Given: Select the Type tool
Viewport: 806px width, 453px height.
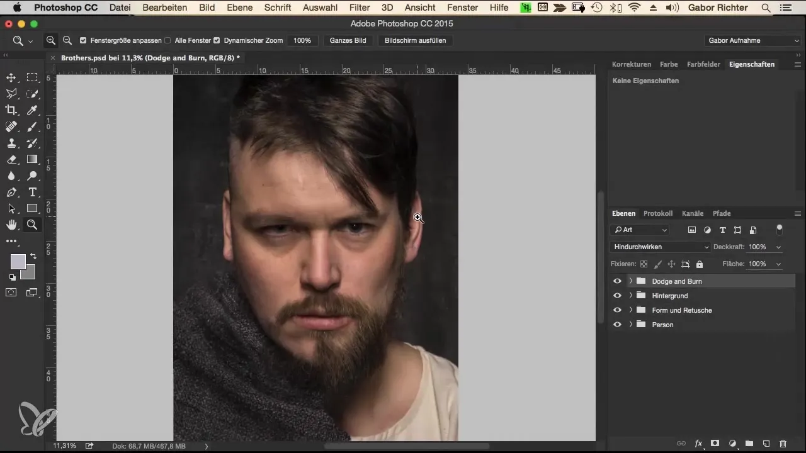Looking at the screenshot, I should point(33,192).
